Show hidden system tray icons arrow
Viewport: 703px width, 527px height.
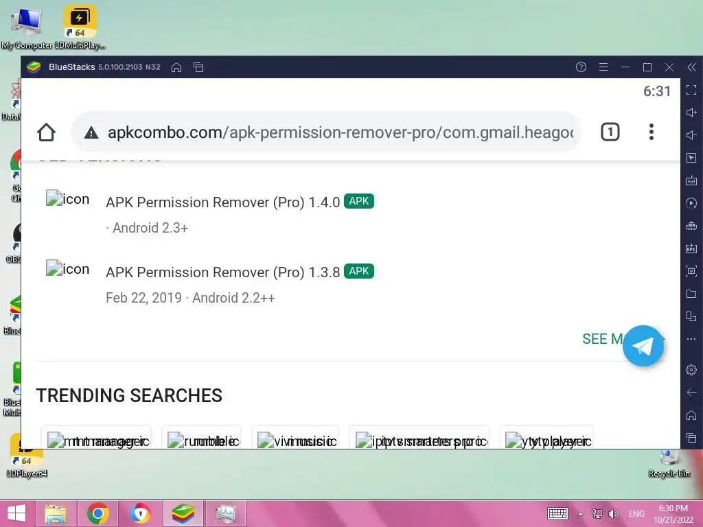click(x=580, y=514)
